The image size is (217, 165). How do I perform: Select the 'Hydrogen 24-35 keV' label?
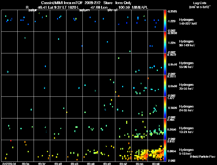186,108
